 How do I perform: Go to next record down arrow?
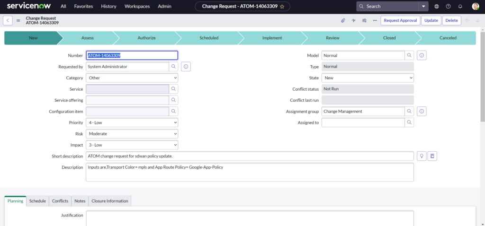(477, 21)
